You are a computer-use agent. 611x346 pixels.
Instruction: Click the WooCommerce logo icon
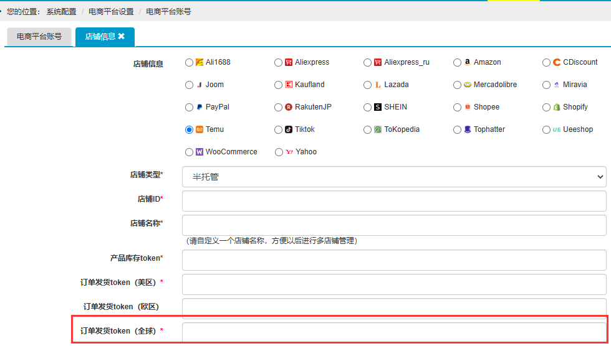coord(199,152)
